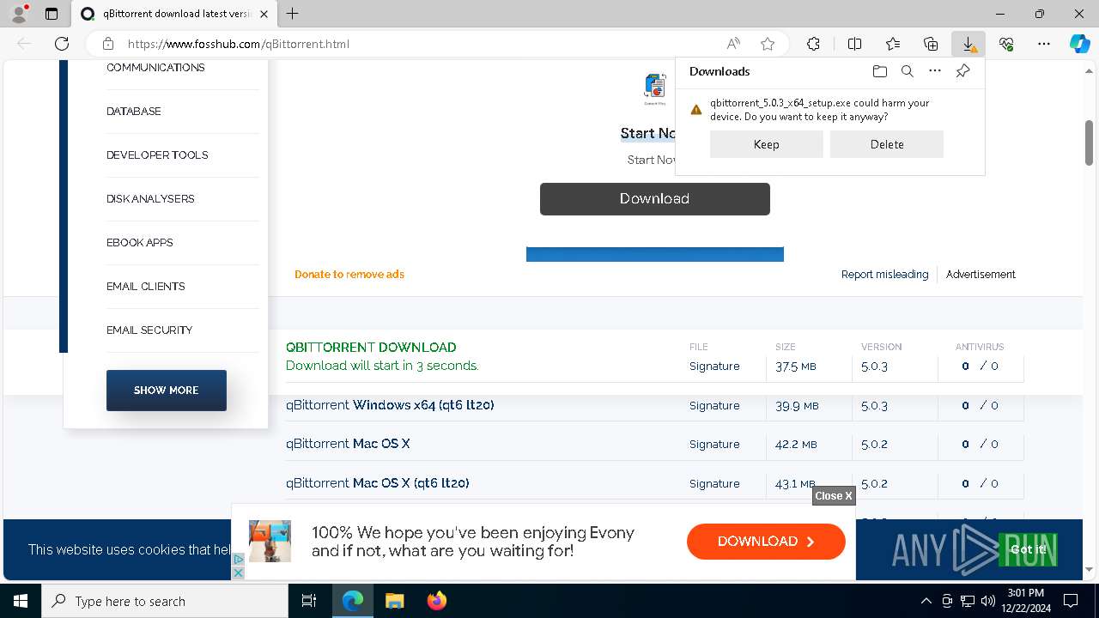Open Collections icon in toolbar

pos(931,44)
